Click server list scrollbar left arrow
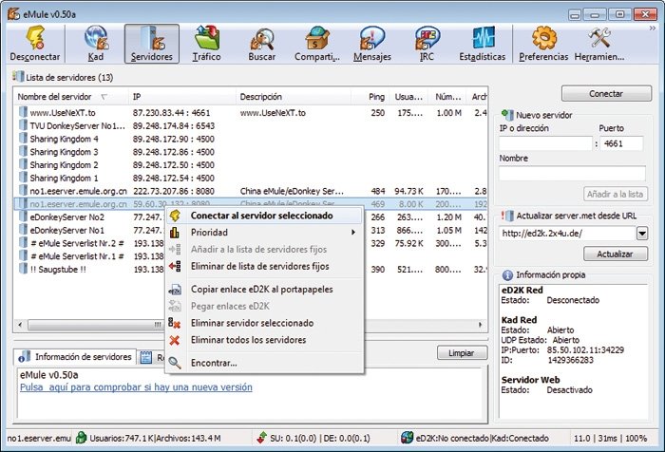This screenshot has height=452, width=665. [x=20, y=325]
